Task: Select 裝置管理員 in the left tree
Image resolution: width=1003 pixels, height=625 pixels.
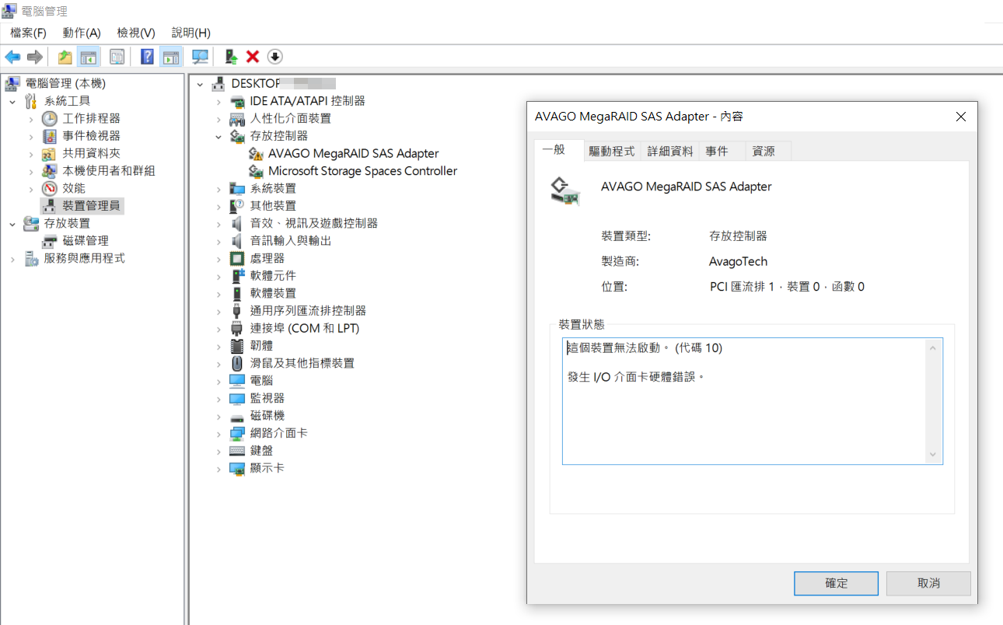Action: coord(91,206)
